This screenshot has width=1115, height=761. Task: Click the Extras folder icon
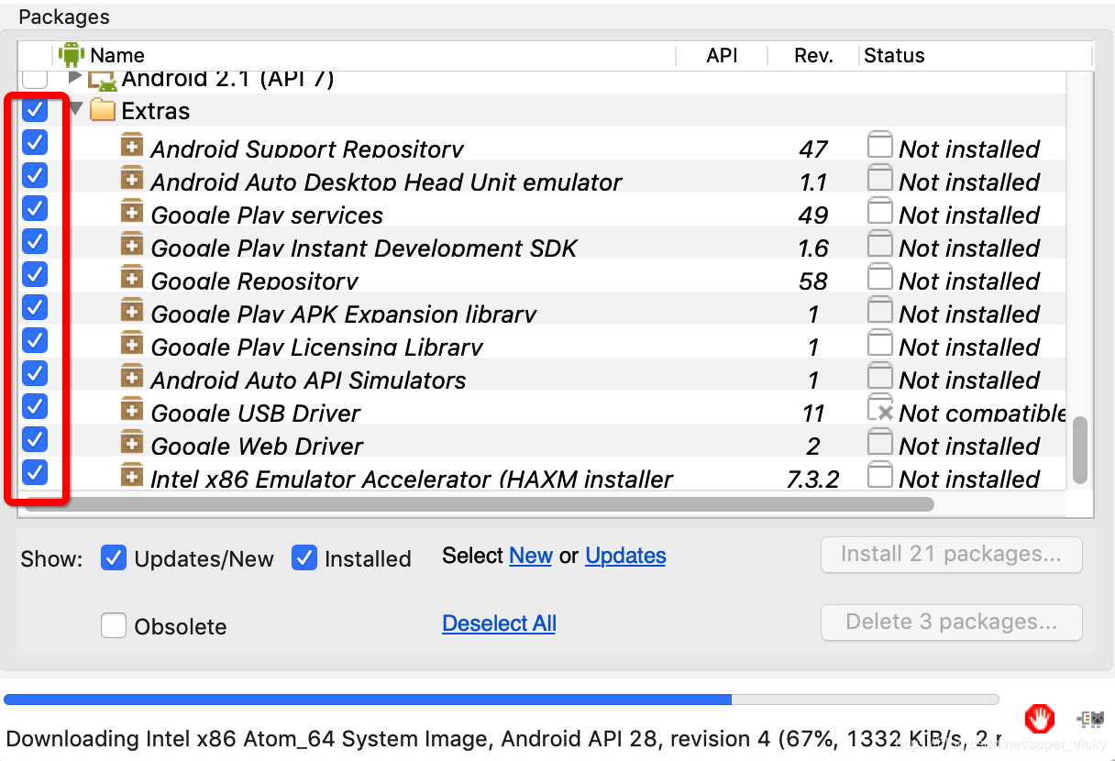coord(103,111)
